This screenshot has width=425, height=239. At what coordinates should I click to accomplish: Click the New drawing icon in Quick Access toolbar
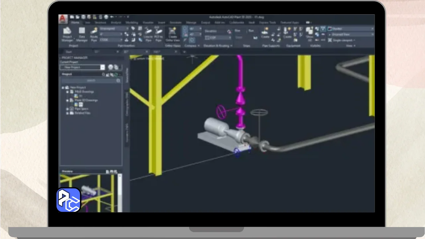pyautogui.click(x=72, y=17)
